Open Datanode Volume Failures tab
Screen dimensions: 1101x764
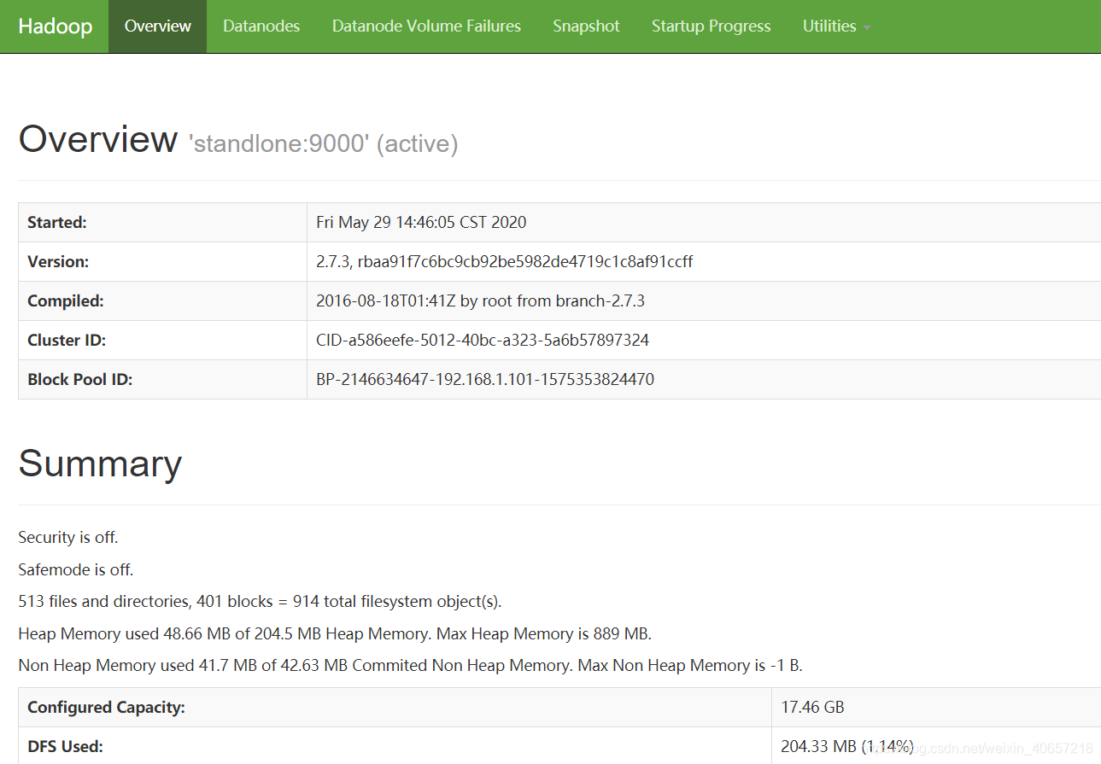(x=426, y=26)
